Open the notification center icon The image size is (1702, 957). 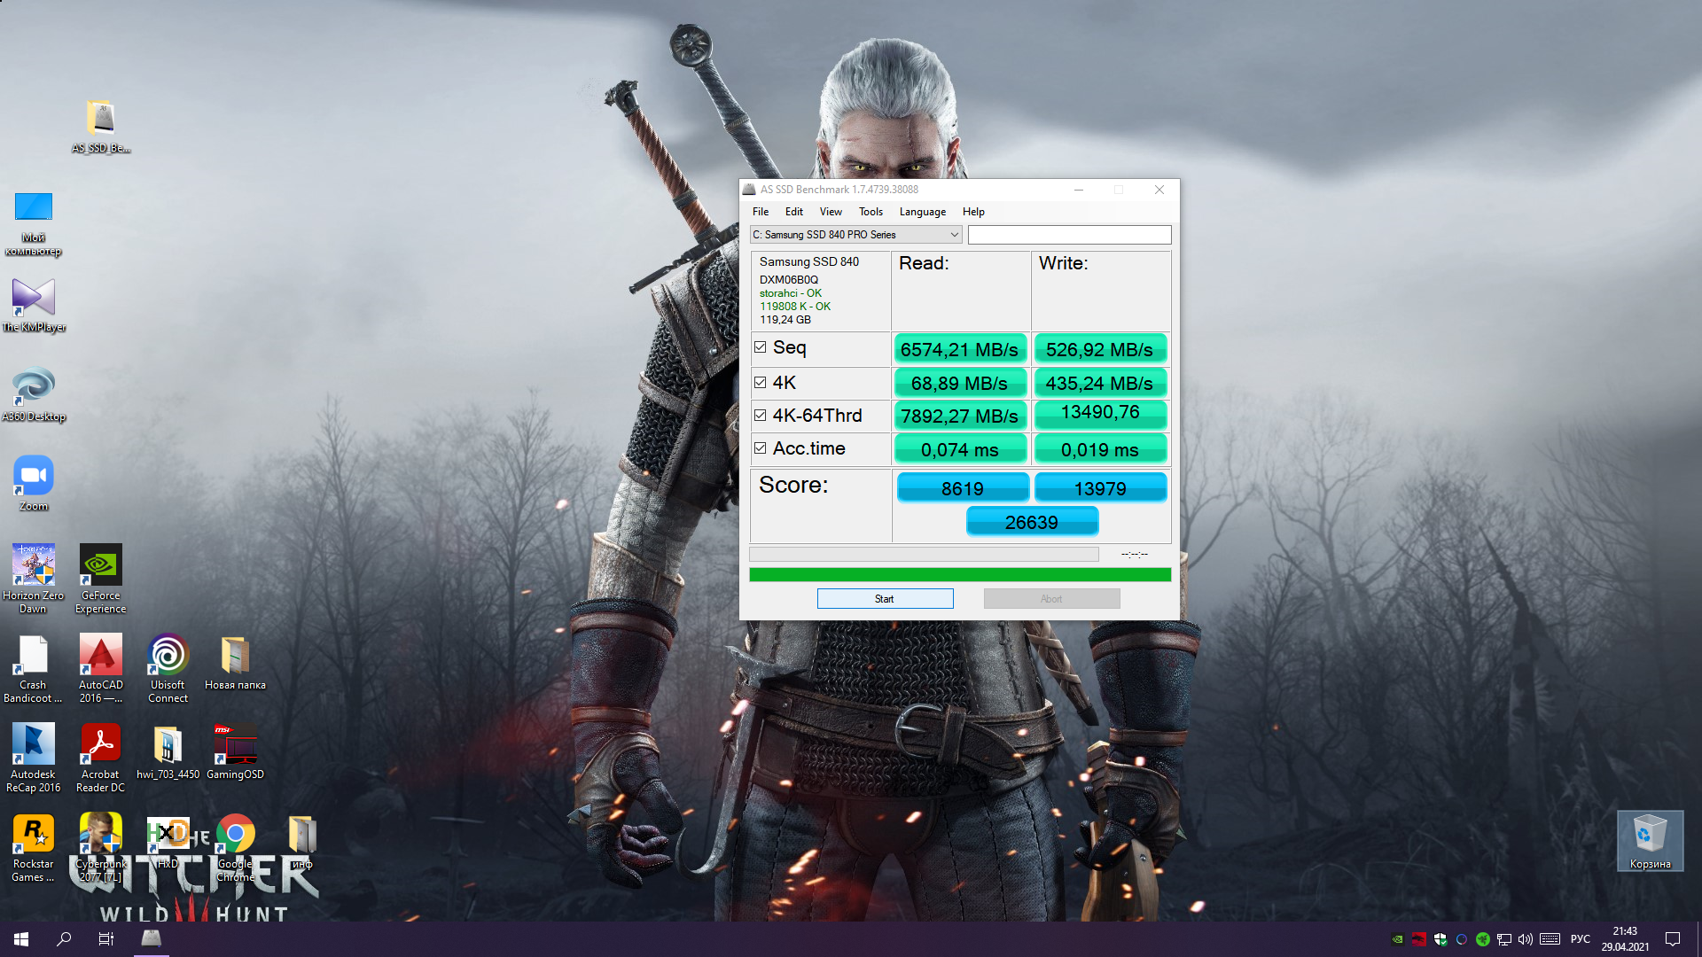tap(1673, 939)
